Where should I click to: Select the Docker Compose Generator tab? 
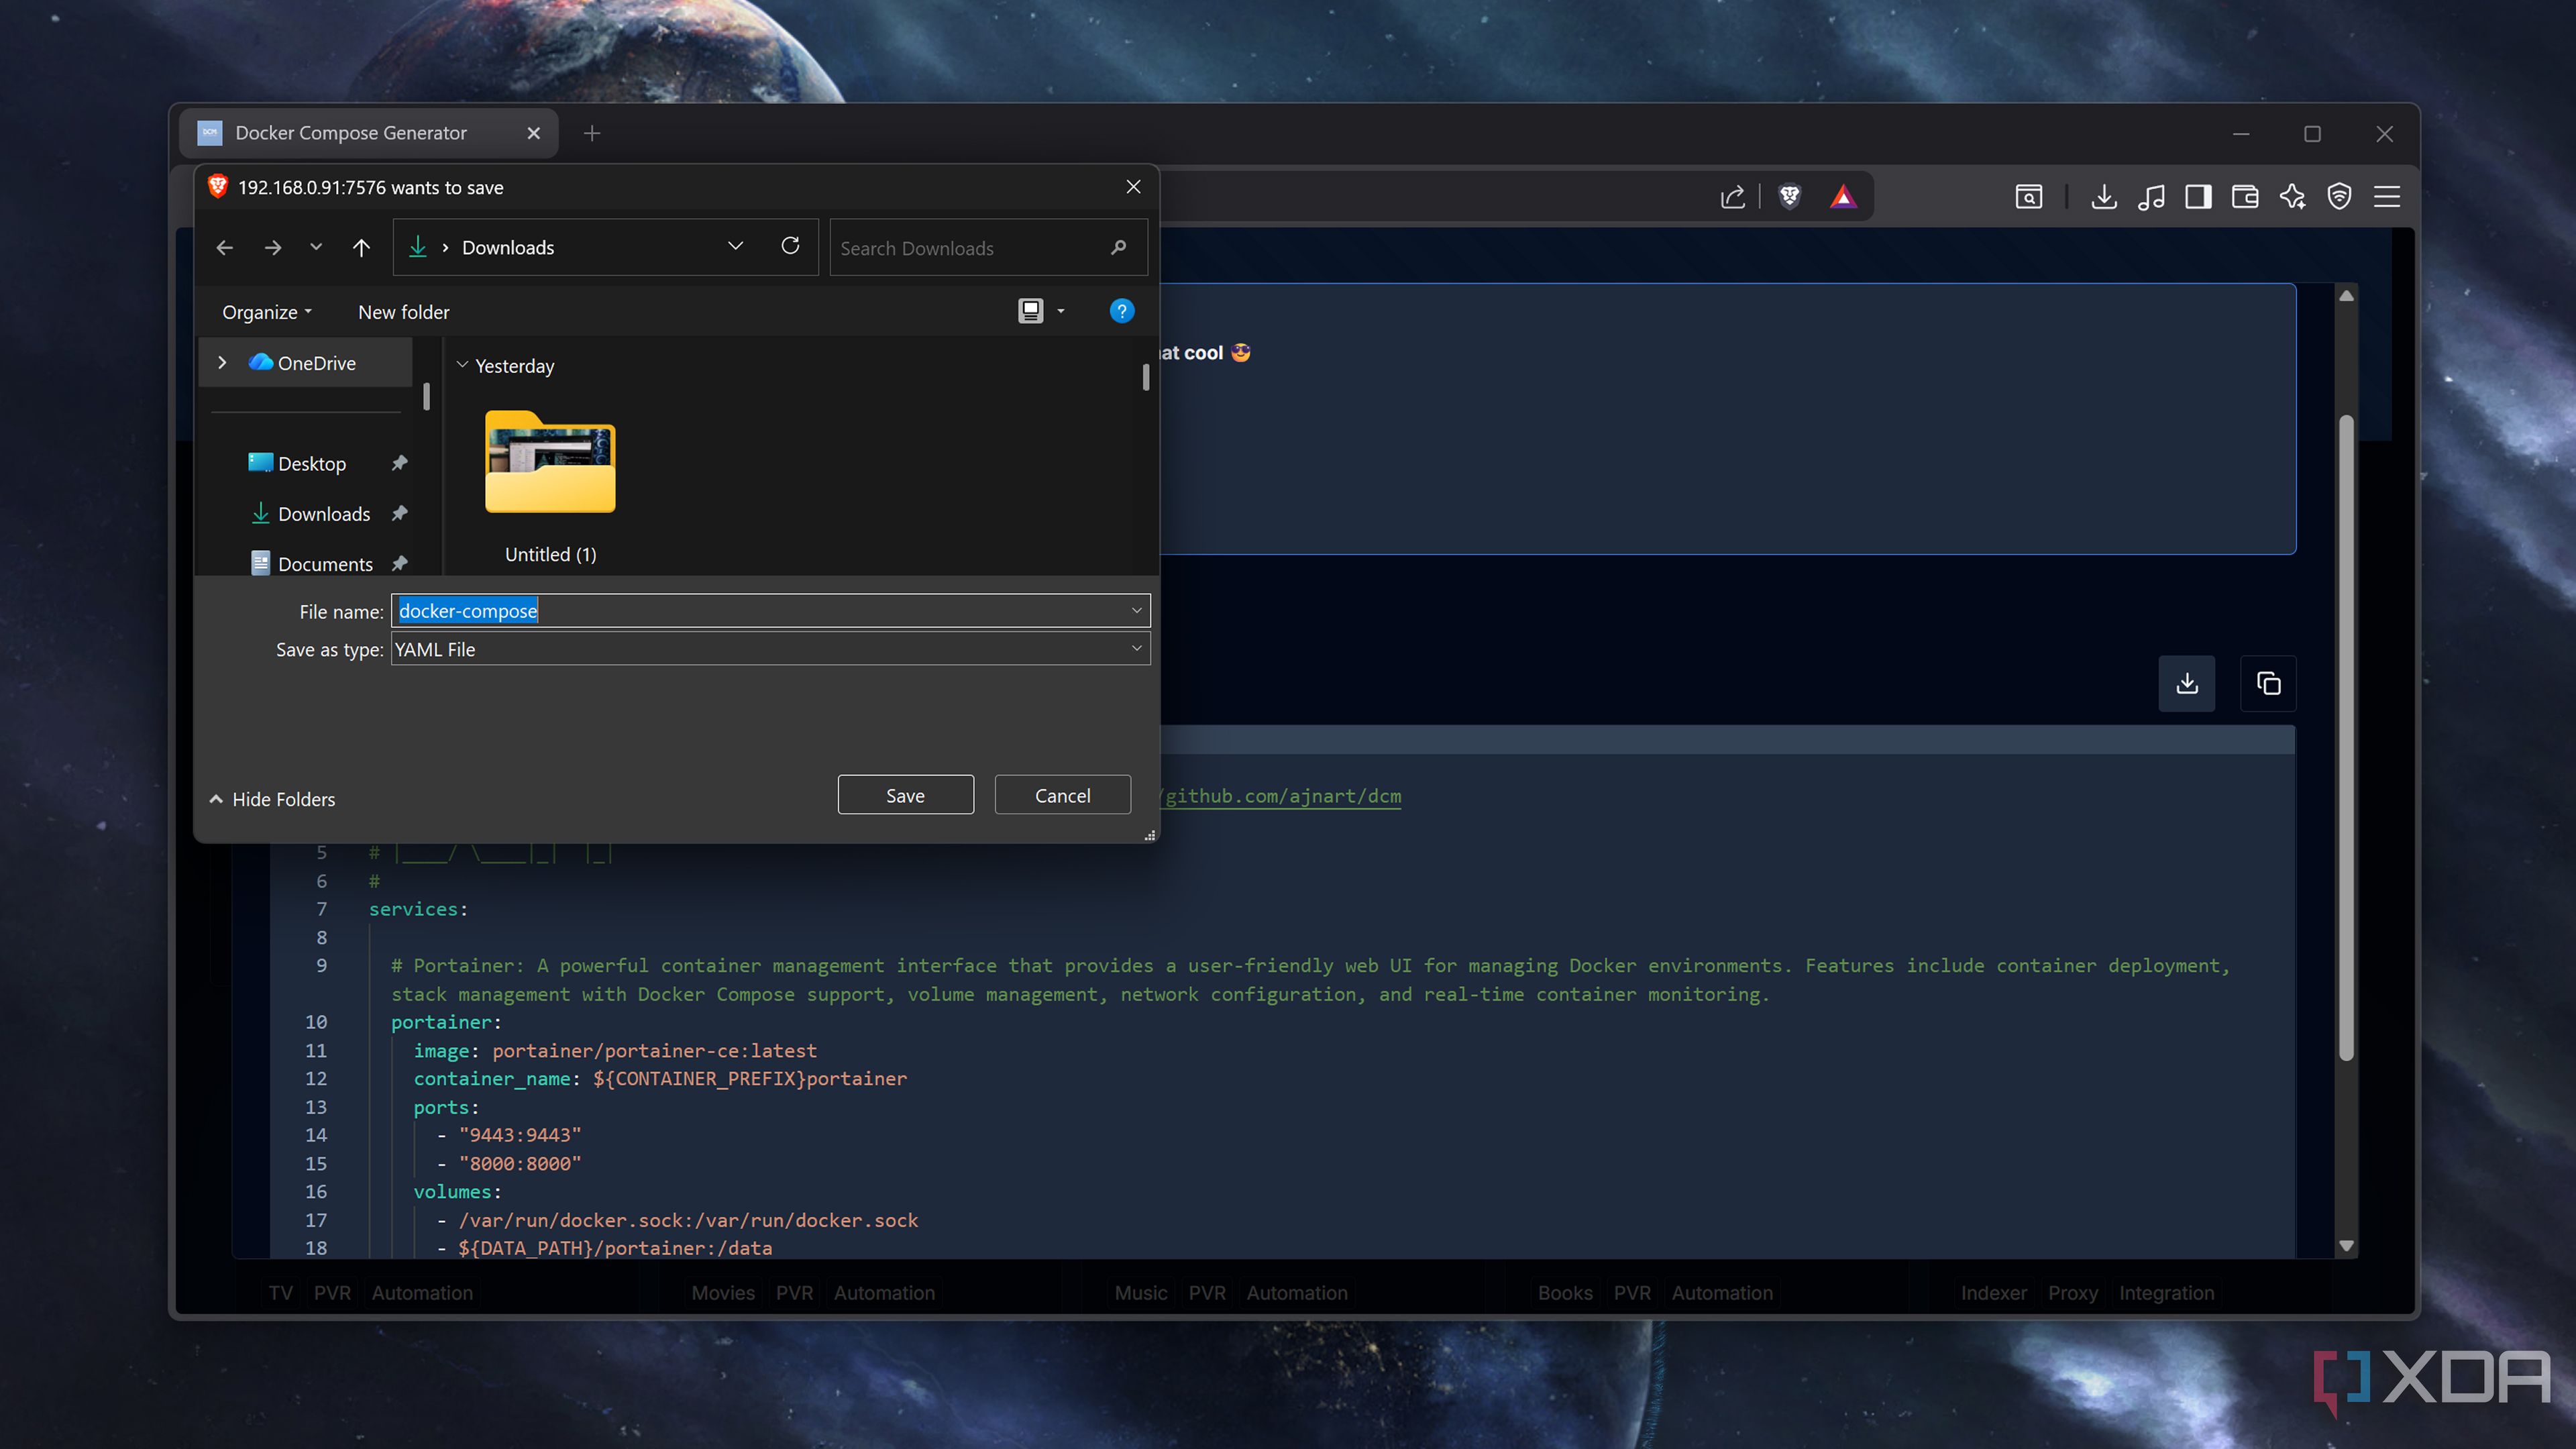click(x=351, y=133)
